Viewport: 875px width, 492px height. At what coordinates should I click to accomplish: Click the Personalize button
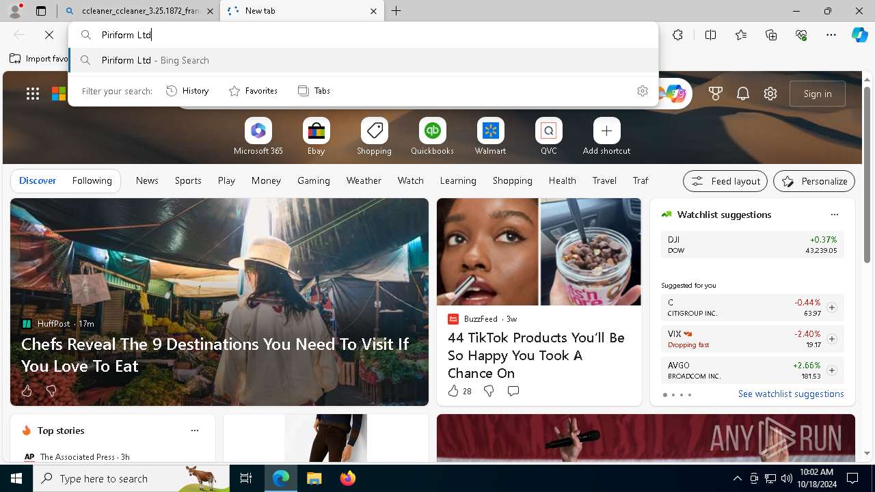[x=814, y=181]
